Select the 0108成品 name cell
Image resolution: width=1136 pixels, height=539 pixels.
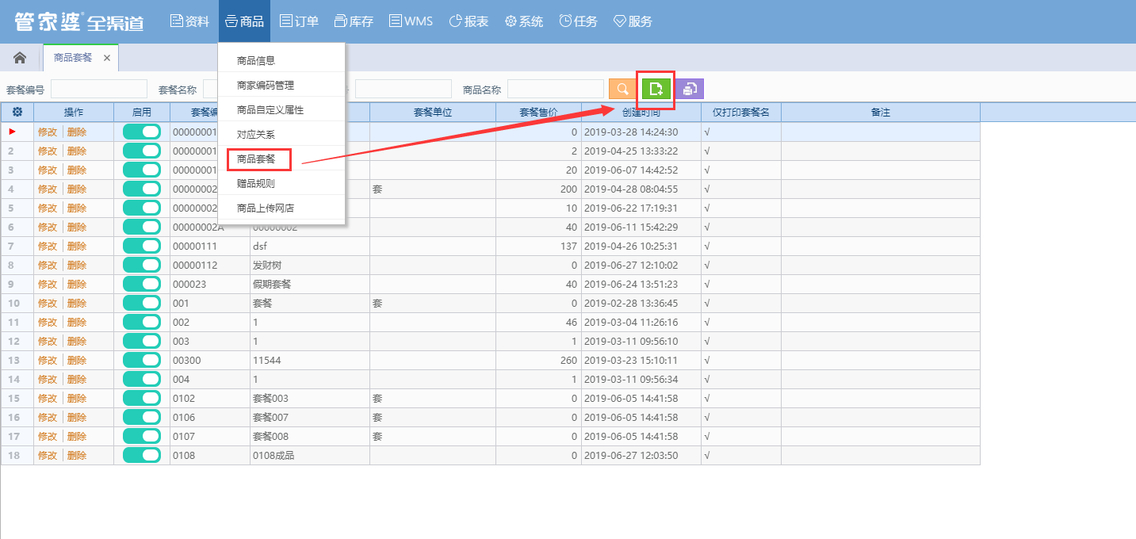pos(310,456)
